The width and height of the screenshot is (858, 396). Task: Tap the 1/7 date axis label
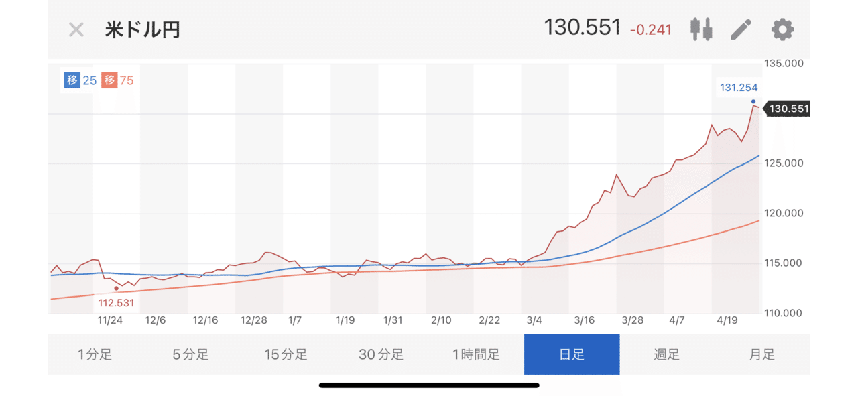(x=295, y=320)
